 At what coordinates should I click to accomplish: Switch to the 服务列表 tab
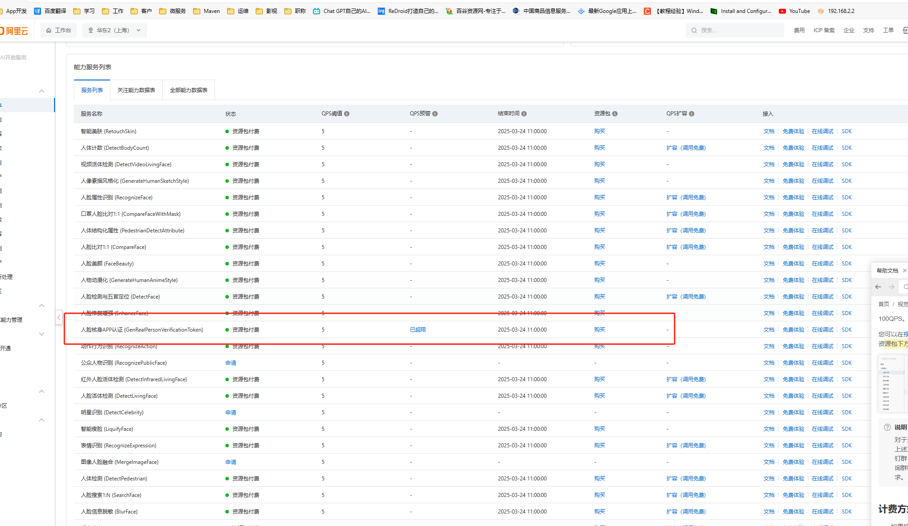[x=92, y=90]
